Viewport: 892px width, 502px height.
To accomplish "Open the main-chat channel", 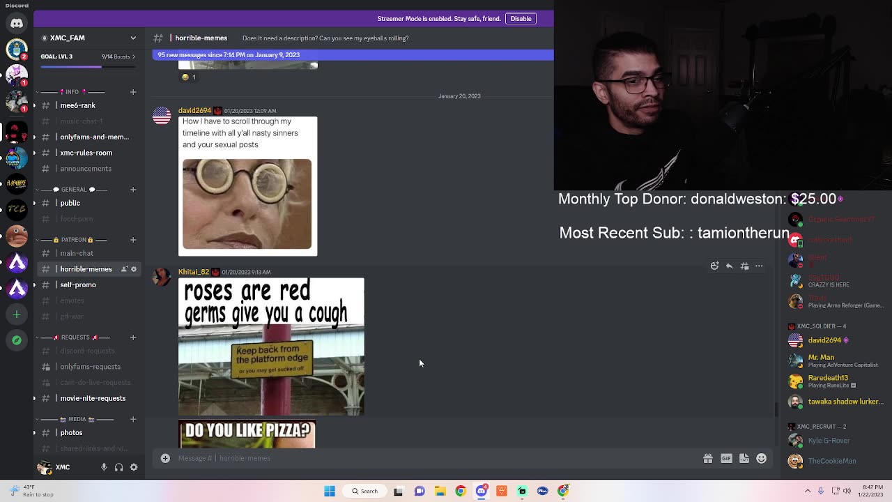I will 89,253.
